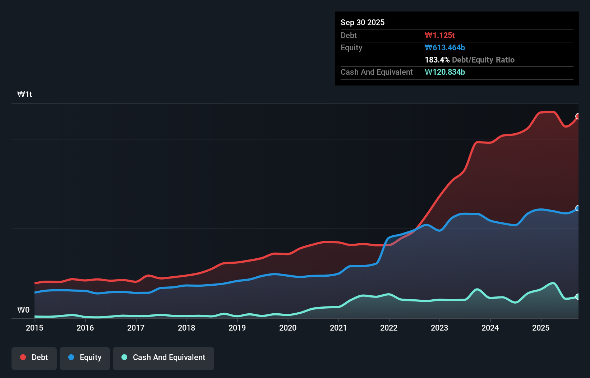Toggle the Equity series visibility
Image resolution: width=590 pixels, height=378 pixels.
tap(84, 358)
